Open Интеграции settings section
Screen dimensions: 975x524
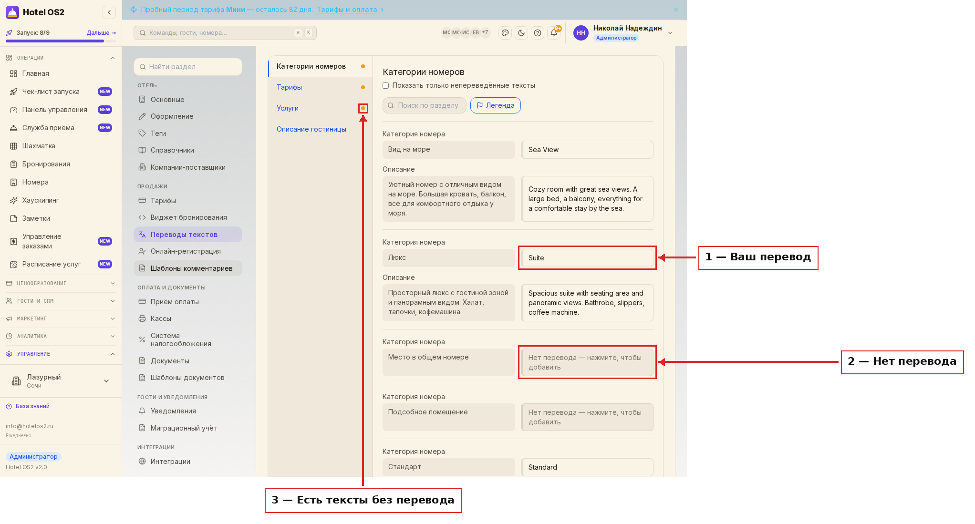[x=188, y=462]
